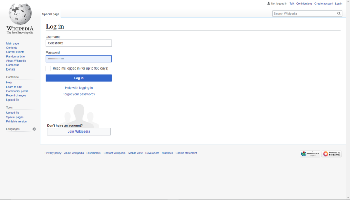Open Special pages link
Image resolution: width=350 pixels, height=200 pixels.
(15, 117)
